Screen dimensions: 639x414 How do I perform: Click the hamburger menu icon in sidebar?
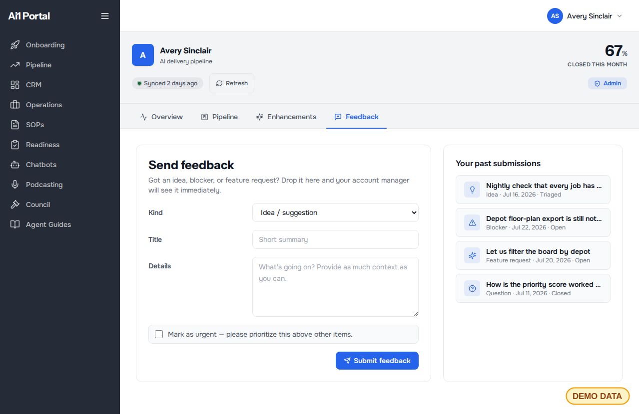tap(105, 16)
